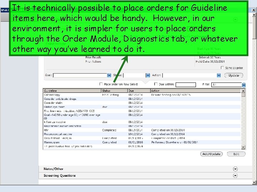Sort by the Status column header
257x192 pixels.
(115, 91)
